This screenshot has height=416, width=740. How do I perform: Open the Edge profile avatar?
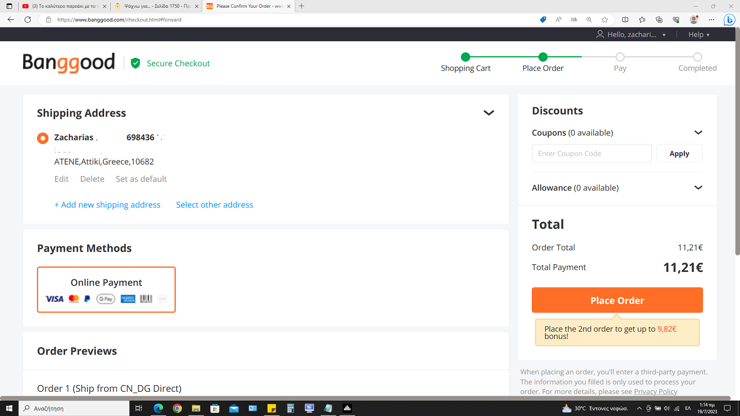tap(694, 19)
